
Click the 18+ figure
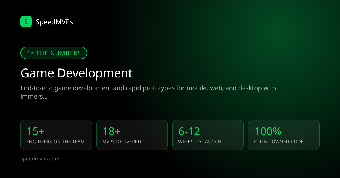click(112, 131)
